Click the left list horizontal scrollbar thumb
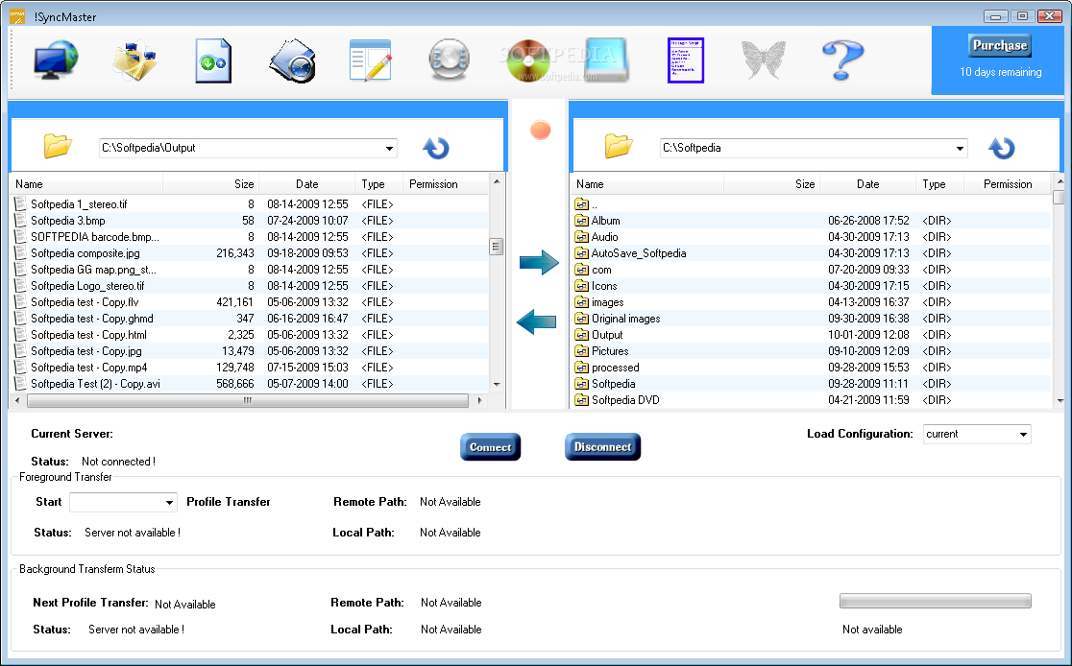 (248, 401)
